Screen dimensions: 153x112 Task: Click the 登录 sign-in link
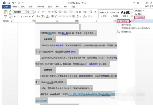pyautogui.click(x=147, y=6)
